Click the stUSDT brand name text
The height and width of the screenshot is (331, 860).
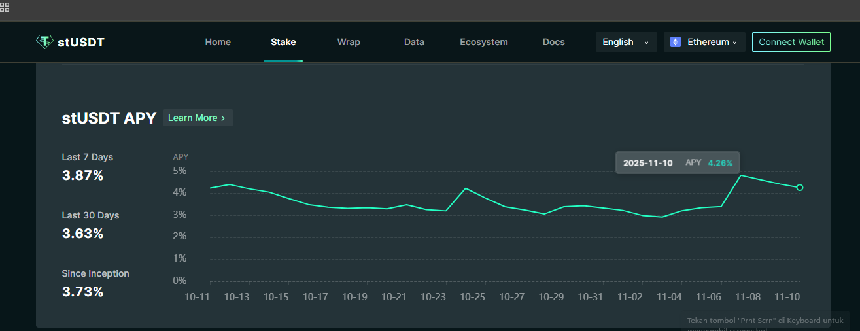tap(81, 43)
